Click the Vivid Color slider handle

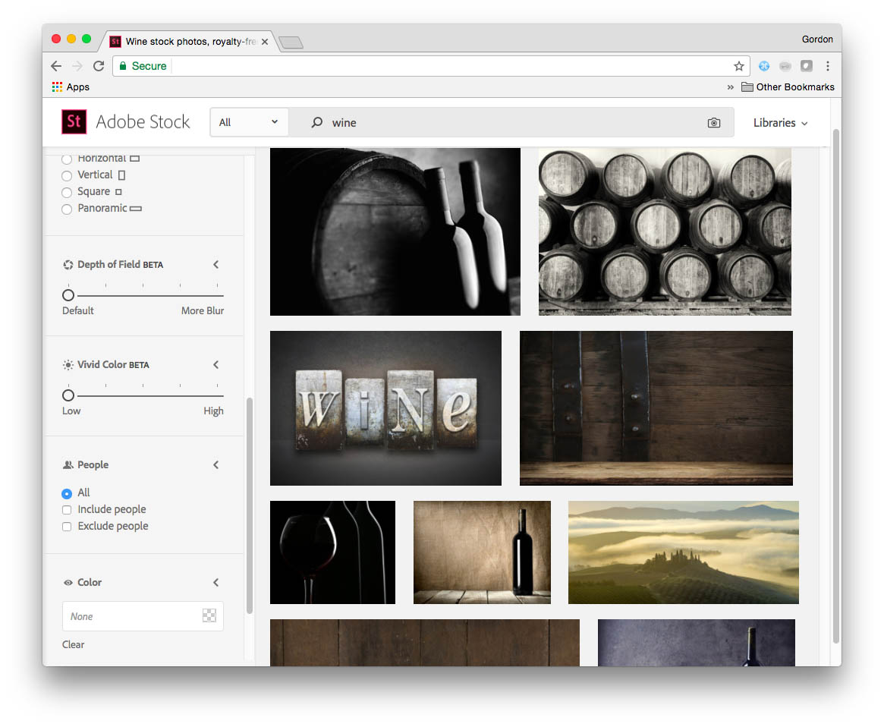tap(68, 395)
